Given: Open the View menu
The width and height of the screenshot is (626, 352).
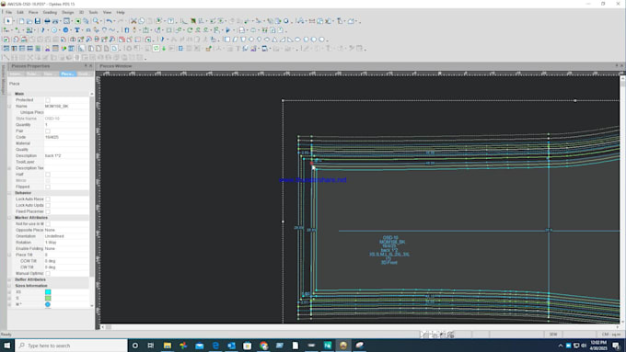Looking at the screenshot, I should pyautogui.click(x=108, y=12).
